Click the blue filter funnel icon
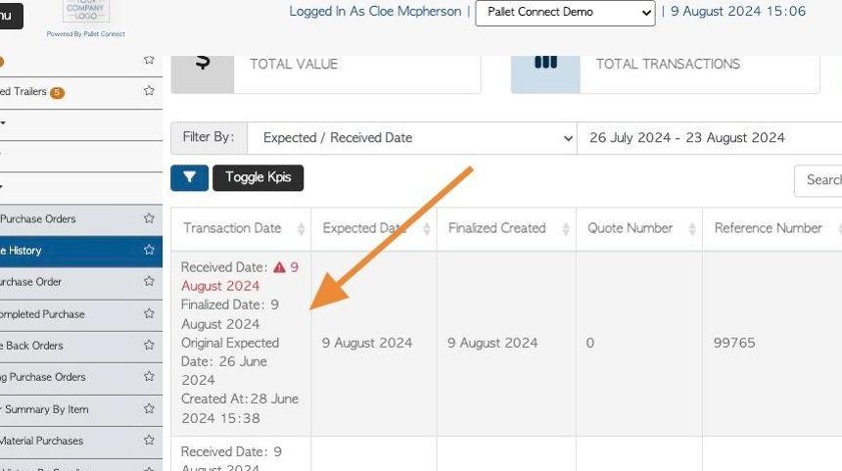This screenshot has width=842, height=471. [x=189, y=178]
